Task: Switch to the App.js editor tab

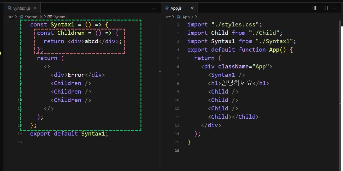Action: click(176, 8)
